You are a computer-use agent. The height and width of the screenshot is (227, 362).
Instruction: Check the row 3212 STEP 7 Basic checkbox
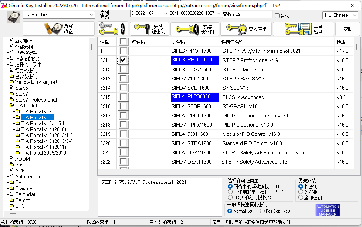[x=123, y=69]
